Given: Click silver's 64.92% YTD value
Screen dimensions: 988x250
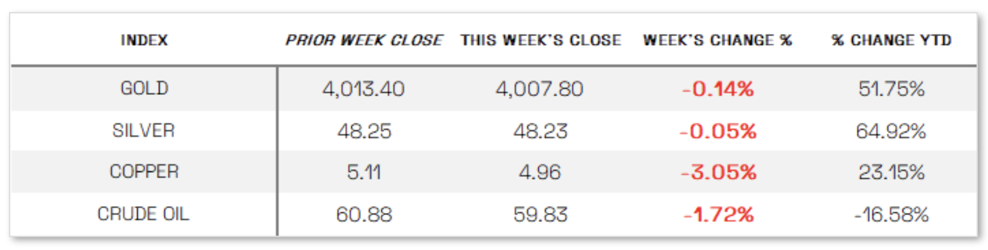Looking at the screenshot, I should point(891,131).
